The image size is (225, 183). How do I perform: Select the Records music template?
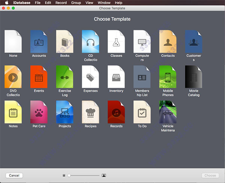[x=116, y=112]
